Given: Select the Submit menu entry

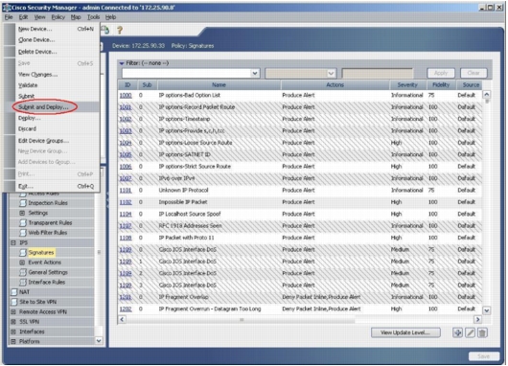Looking at the screenshot, I should (x=26, y=96).
